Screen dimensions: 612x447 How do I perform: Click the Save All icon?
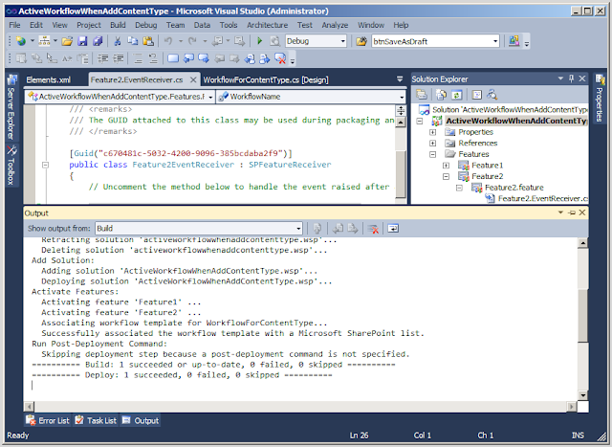[98, 41]
